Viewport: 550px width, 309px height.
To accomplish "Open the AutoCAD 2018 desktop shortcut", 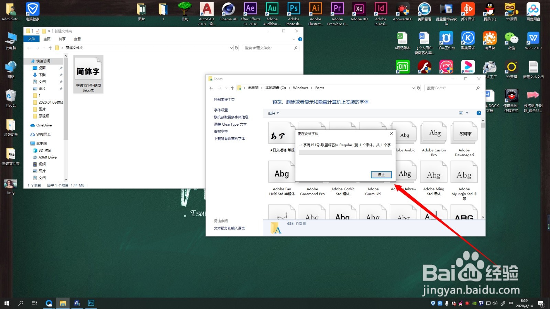I will (x=207, y=14).
